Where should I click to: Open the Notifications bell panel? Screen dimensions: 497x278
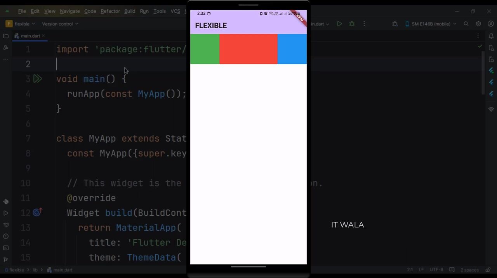coord(491,36)
